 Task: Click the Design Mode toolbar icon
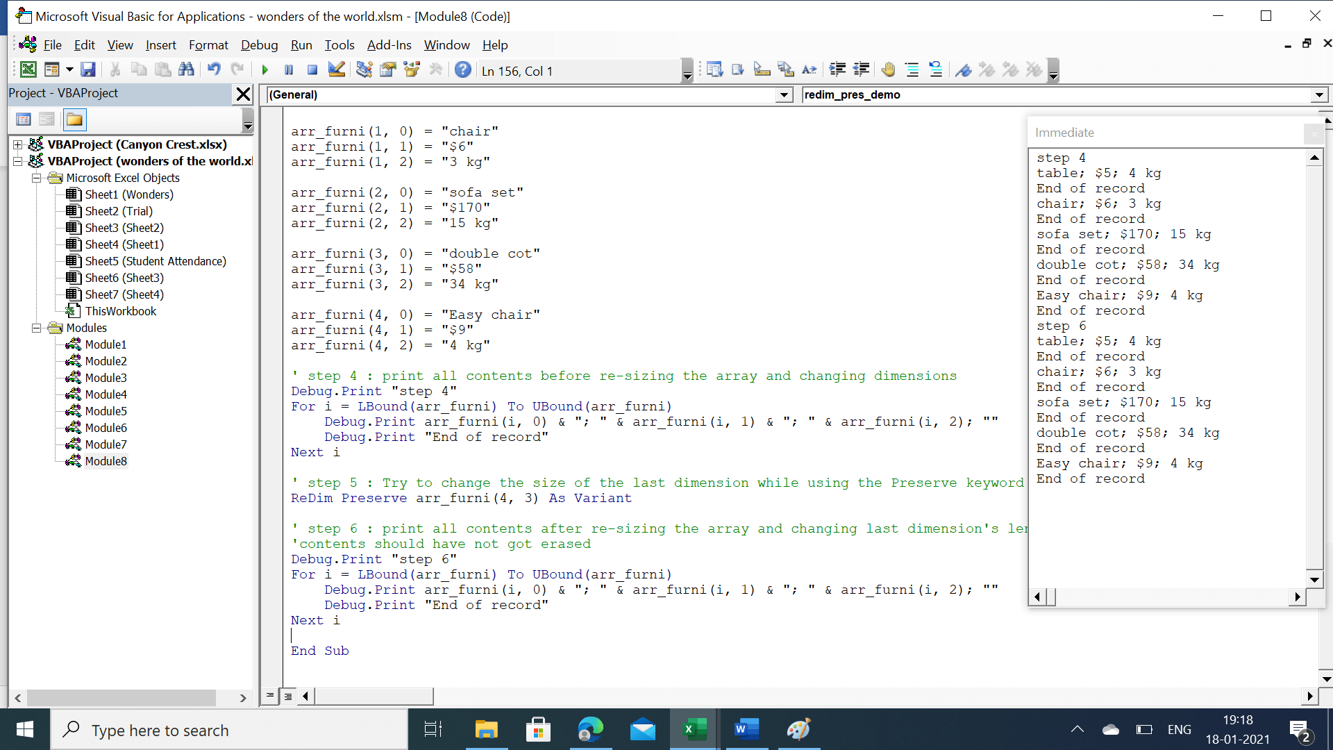tap(337, 69)
